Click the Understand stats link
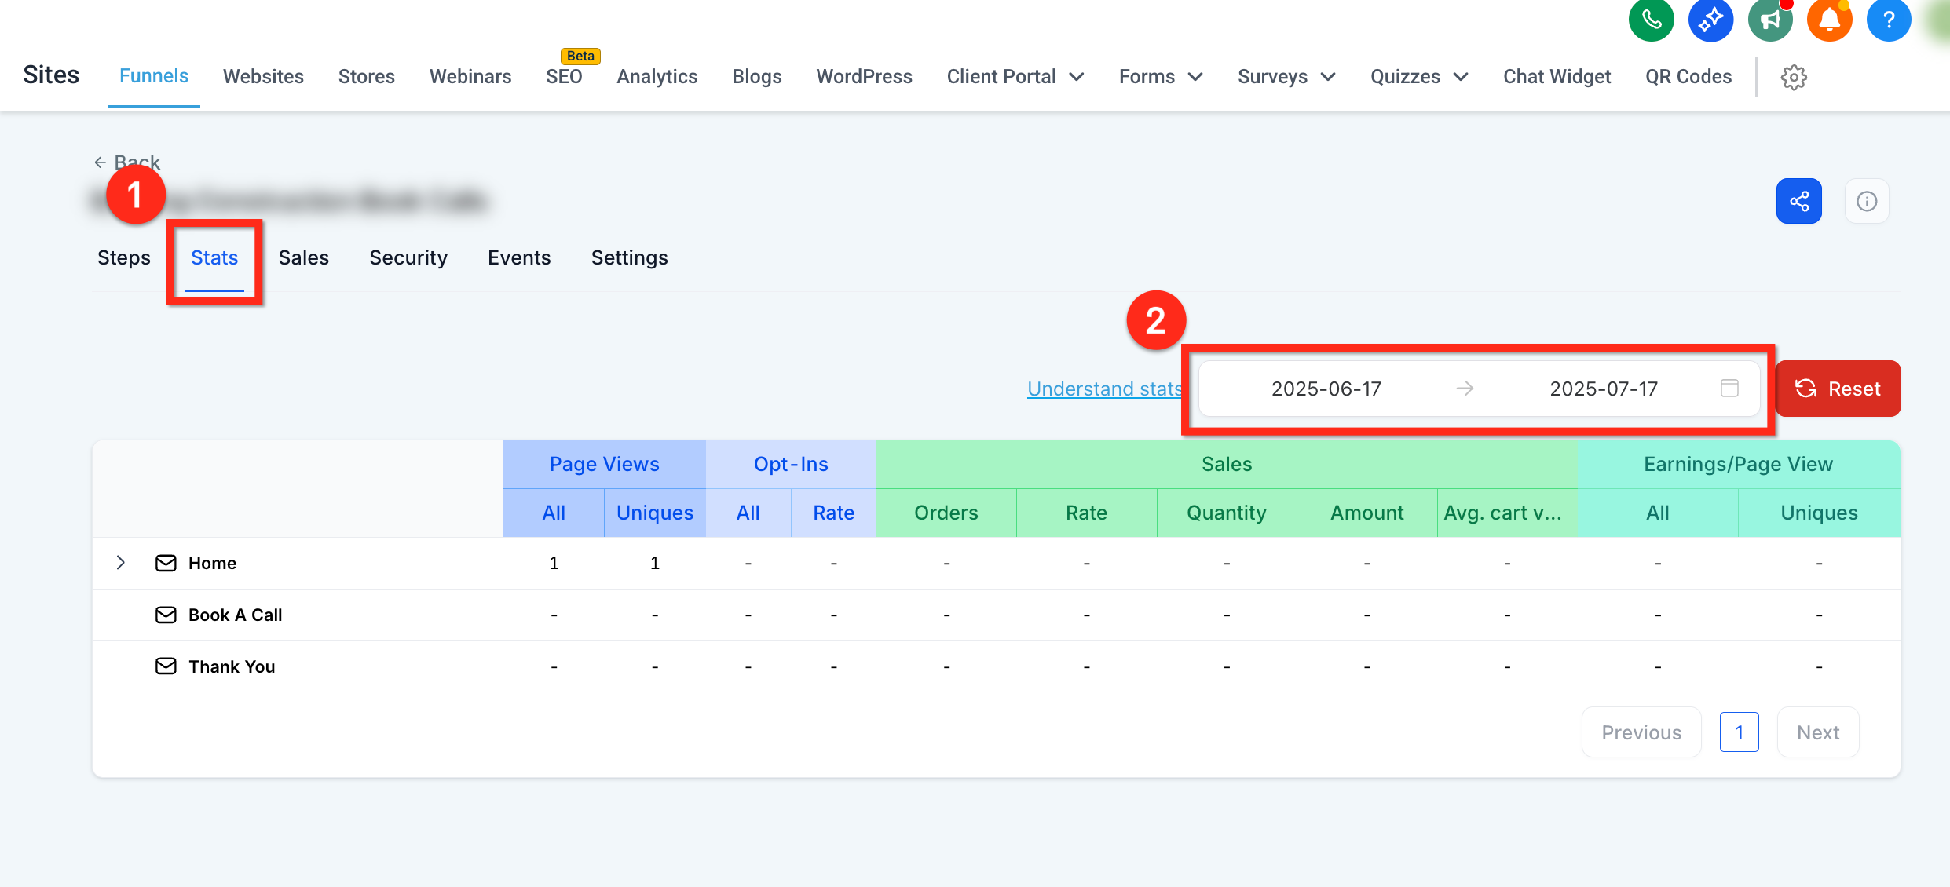 (x=1104, y=389)
